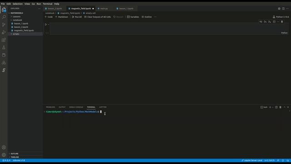Switch to OUTPUT panel tab
Image resolution: width=291 pixels, height=164 pixels.
(x=62, y=108)
